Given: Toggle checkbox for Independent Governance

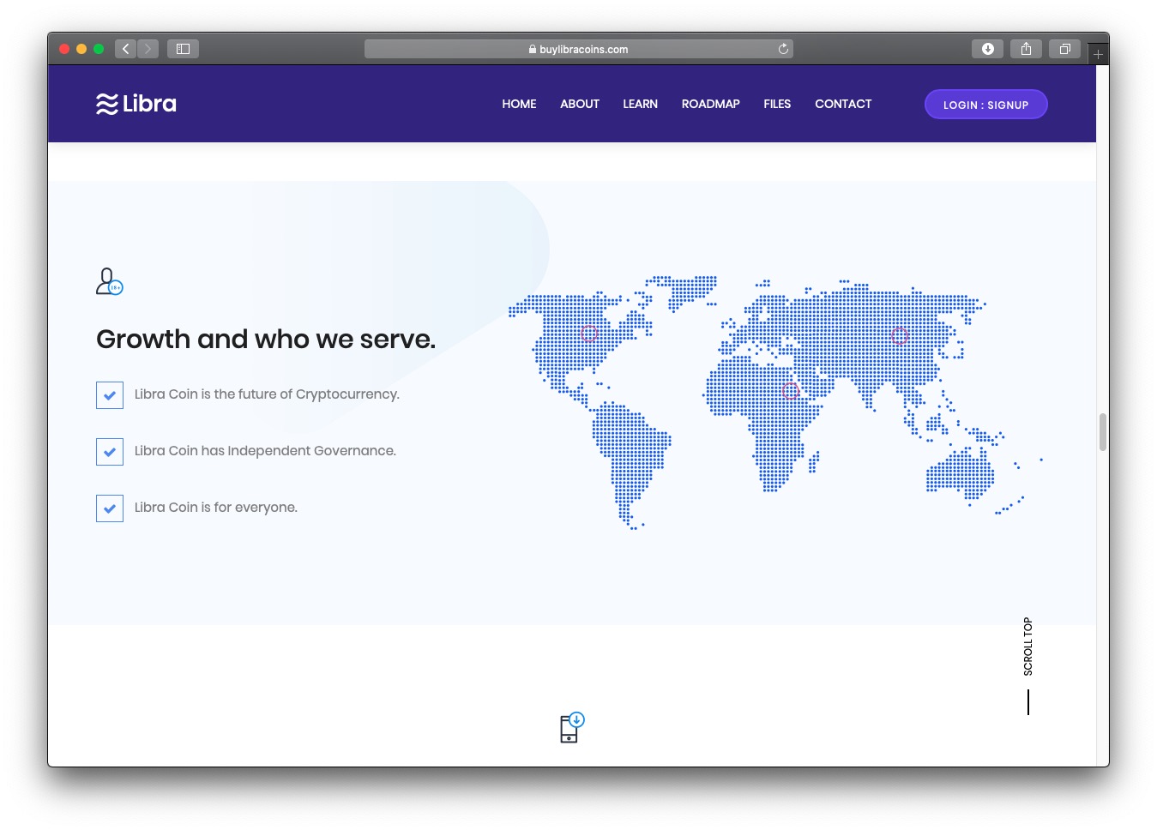Looking at the screenshot, I should tap(110, 452).
